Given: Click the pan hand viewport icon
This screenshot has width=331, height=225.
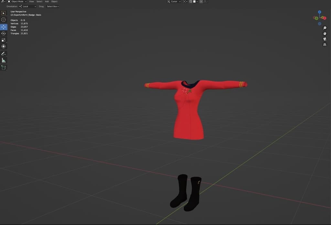Looking at the screenshot, I should coord(325,33).
